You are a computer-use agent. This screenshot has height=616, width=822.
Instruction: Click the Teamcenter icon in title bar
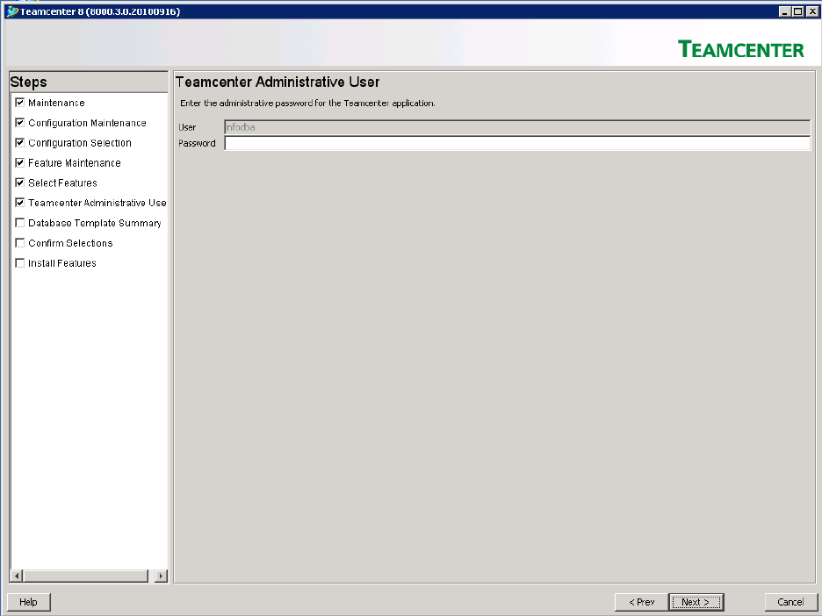(12, 11)
